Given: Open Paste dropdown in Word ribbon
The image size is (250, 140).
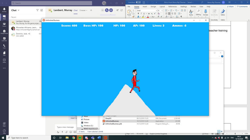Looking at the screenshot, I should (129, 16).
